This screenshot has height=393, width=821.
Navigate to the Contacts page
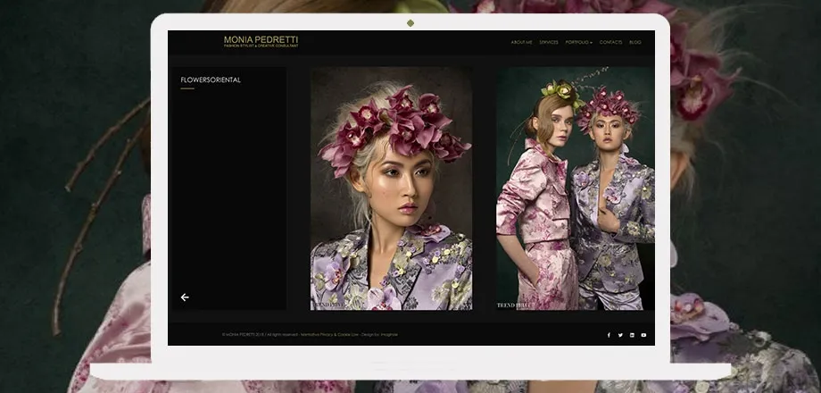(611, 42)
